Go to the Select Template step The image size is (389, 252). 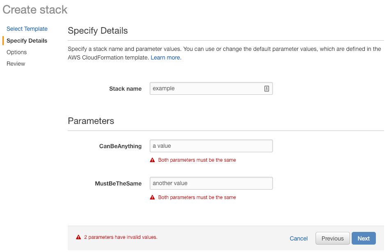pyautogui.click(x=27, y=29)
